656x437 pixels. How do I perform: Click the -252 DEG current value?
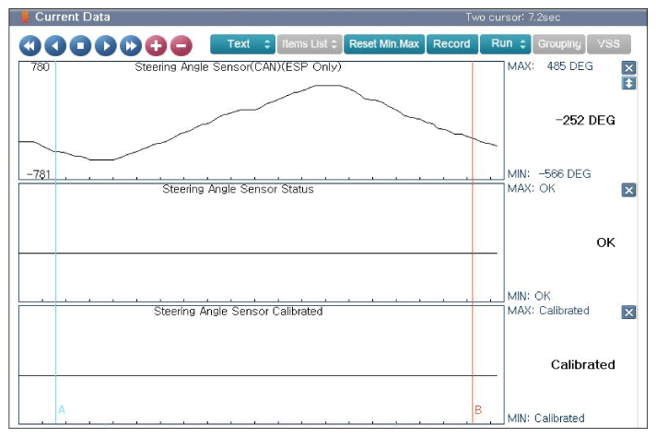pyautogui.click(x=585, y=121)
